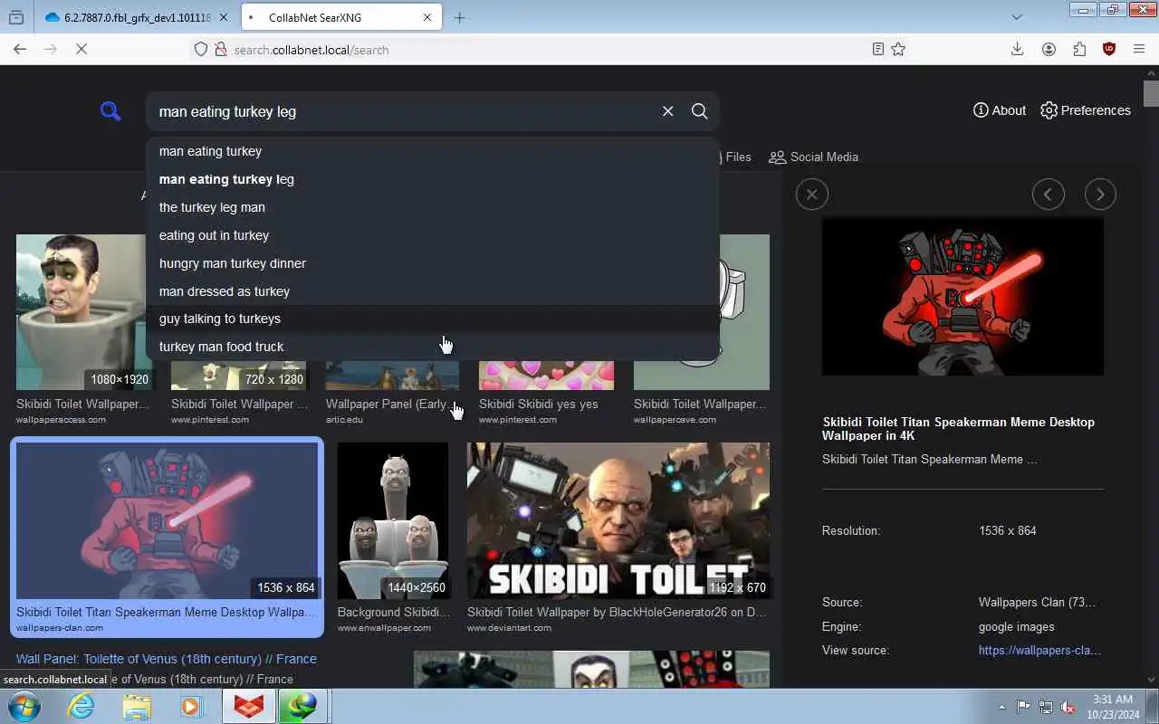Click detail title 'Skibidi Toilet Titan Speakerman Meme Desktop'

[x=958, y=428]
